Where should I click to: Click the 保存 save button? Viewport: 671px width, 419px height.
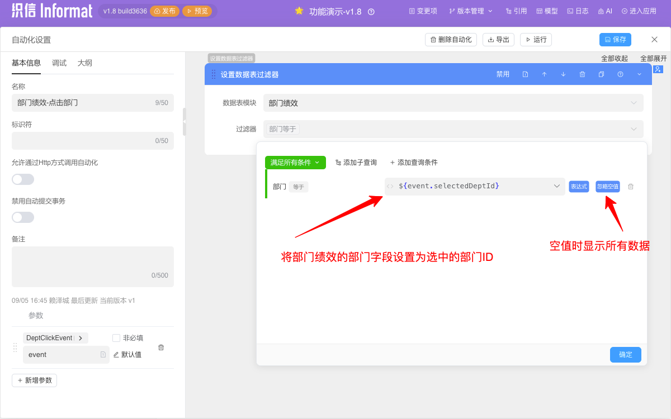coord(615,39)
